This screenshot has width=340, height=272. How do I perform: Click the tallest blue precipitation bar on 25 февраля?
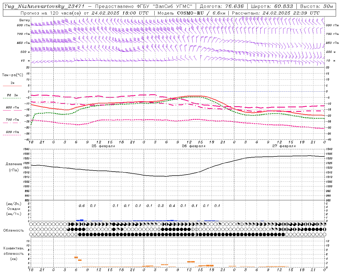(x=82, y=220)
